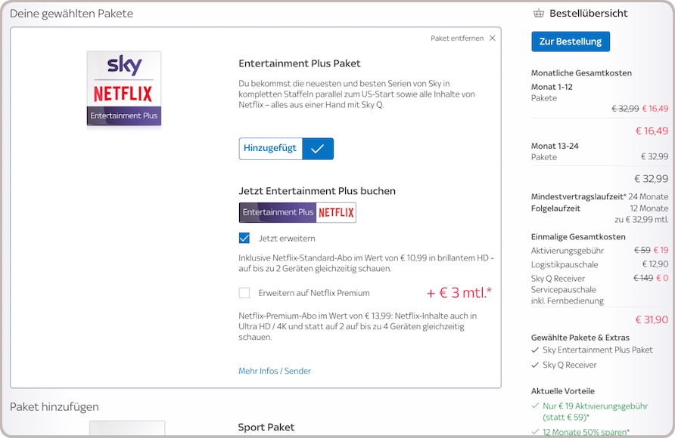
Task: Toggle the Hinzugefügt checkmark button
Action: coord(286,149)
